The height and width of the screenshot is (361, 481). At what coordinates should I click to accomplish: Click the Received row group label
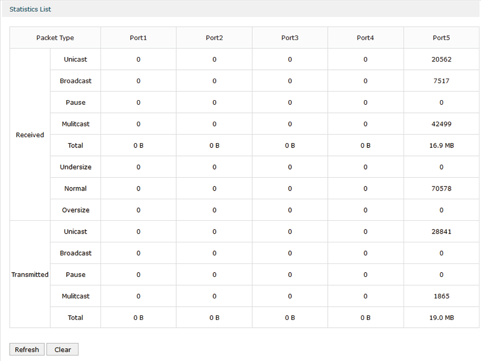pyautogui.click(x=30, y=135)
